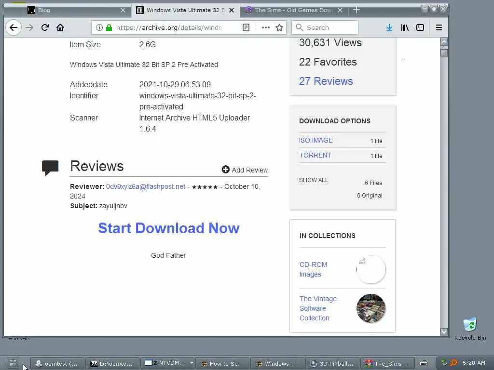Click the forward navigation arrow
Image resolution: width=494 pixels, height=370 pixels.
point(29,27)
